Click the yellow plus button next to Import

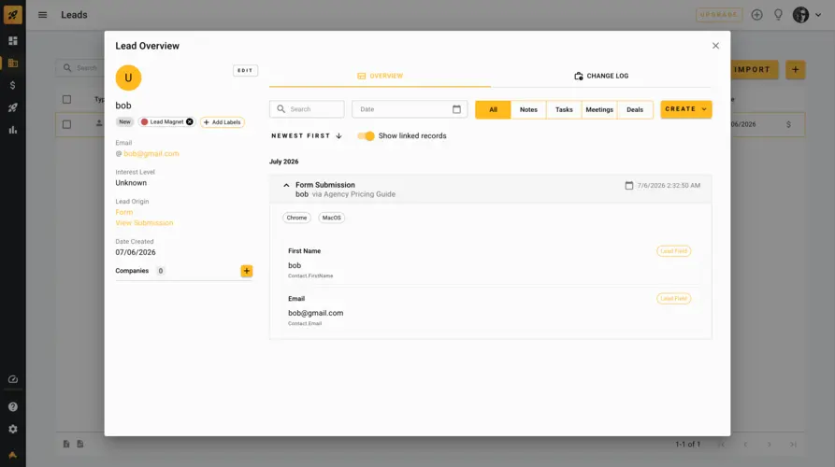[795, 70]
